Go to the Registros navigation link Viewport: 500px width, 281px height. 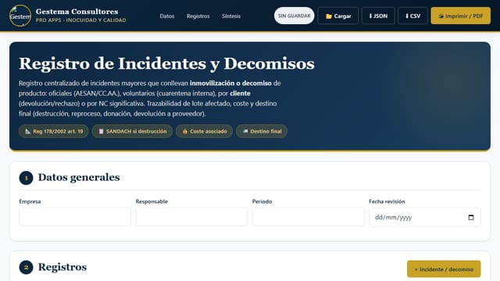pyautogui.click(x=198, y=16)
